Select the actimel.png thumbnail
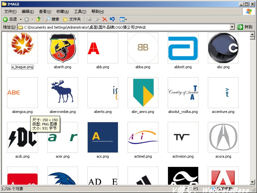 [143, 137]
